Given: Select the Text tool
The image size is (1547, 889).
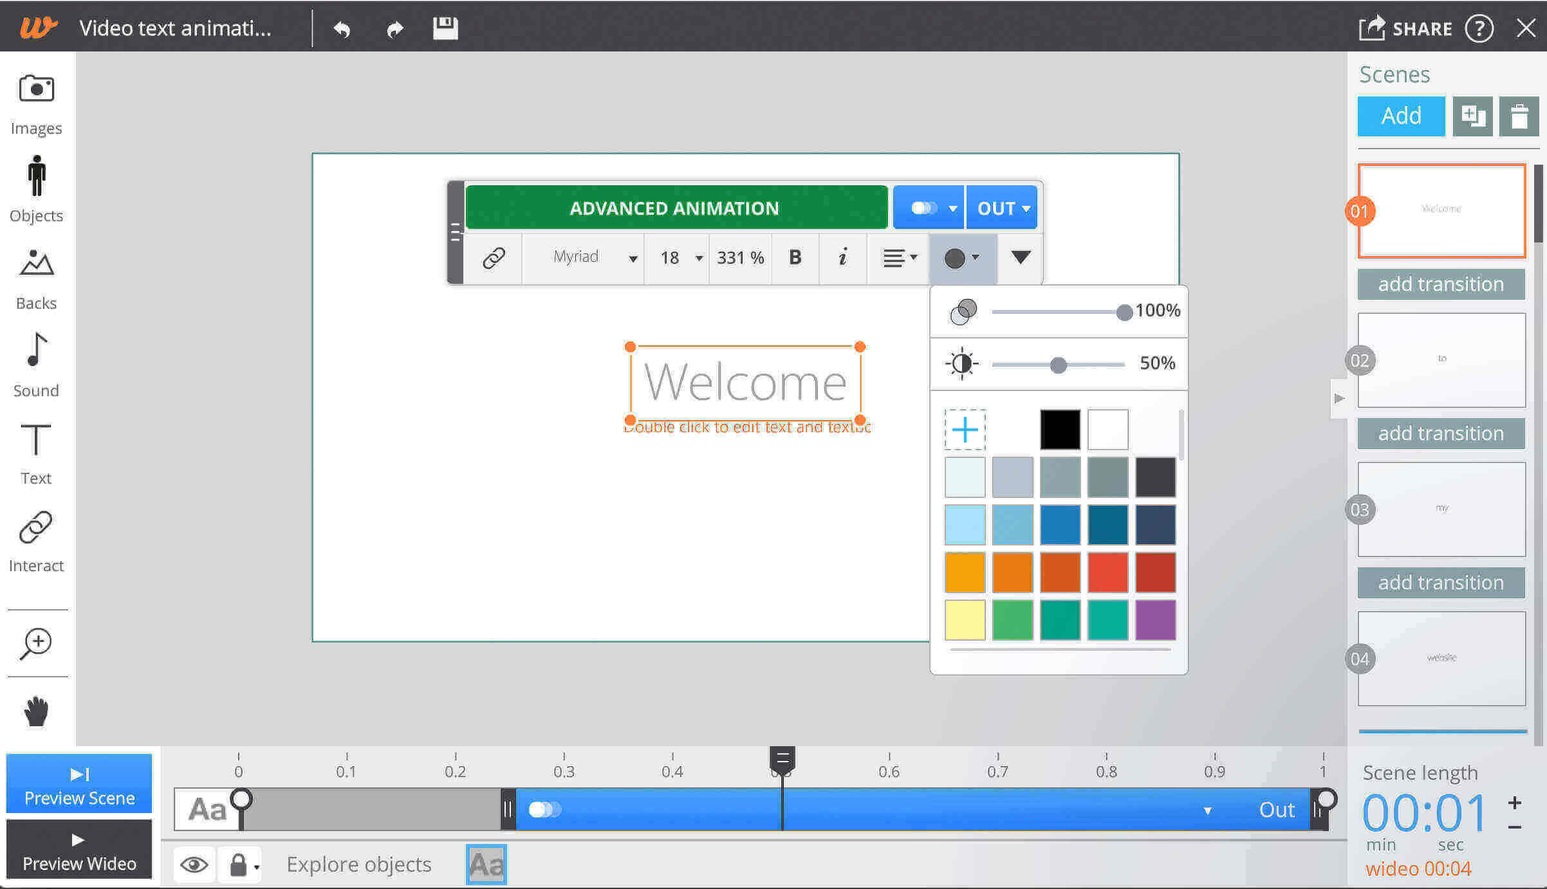Looking at the screenshot, I should (x=36, y=450).
